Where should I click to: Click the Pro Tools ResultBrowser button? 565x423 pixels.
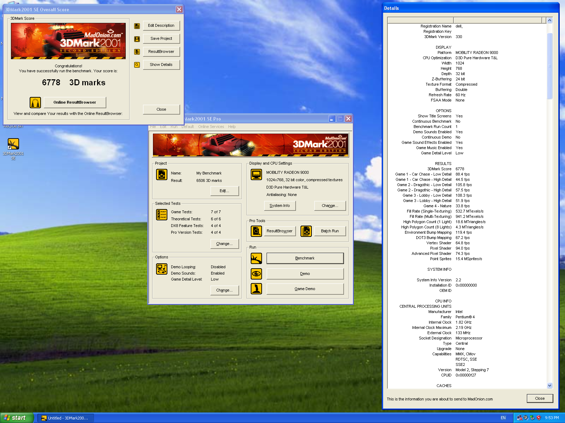(x=280, y=231)
